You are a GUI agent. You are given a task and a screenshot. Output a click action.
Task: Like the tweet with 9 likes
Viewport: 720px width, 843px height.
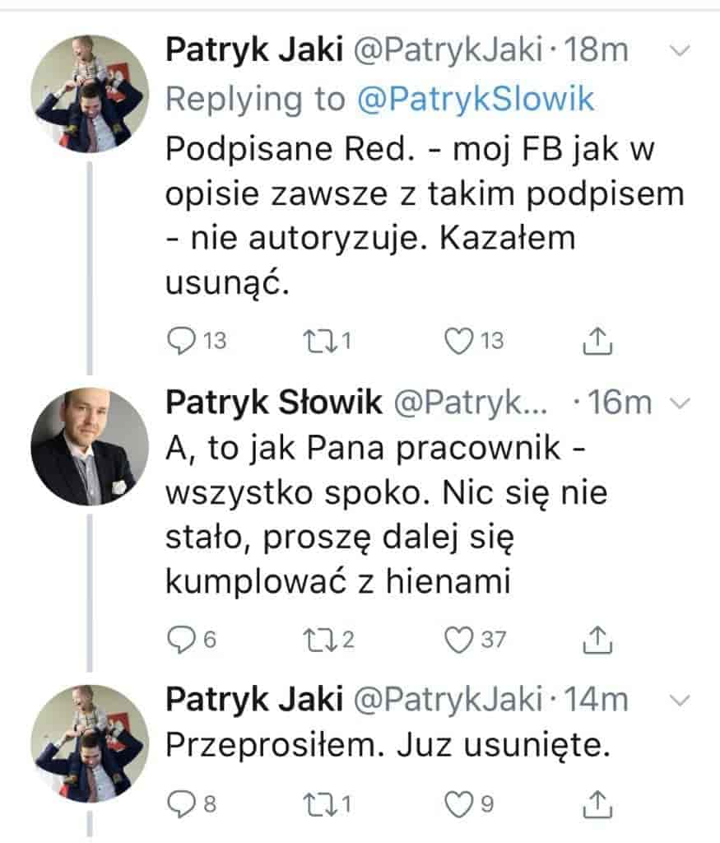coord(458,804)
